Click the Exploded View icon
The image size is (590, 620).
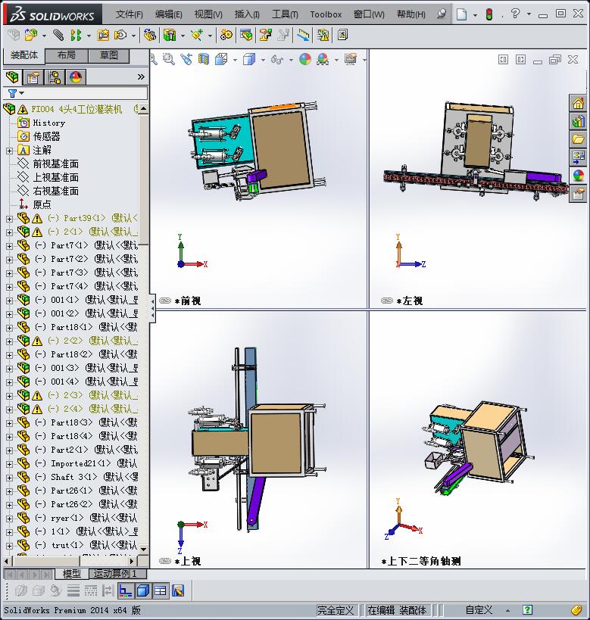(x=266, y=35)
